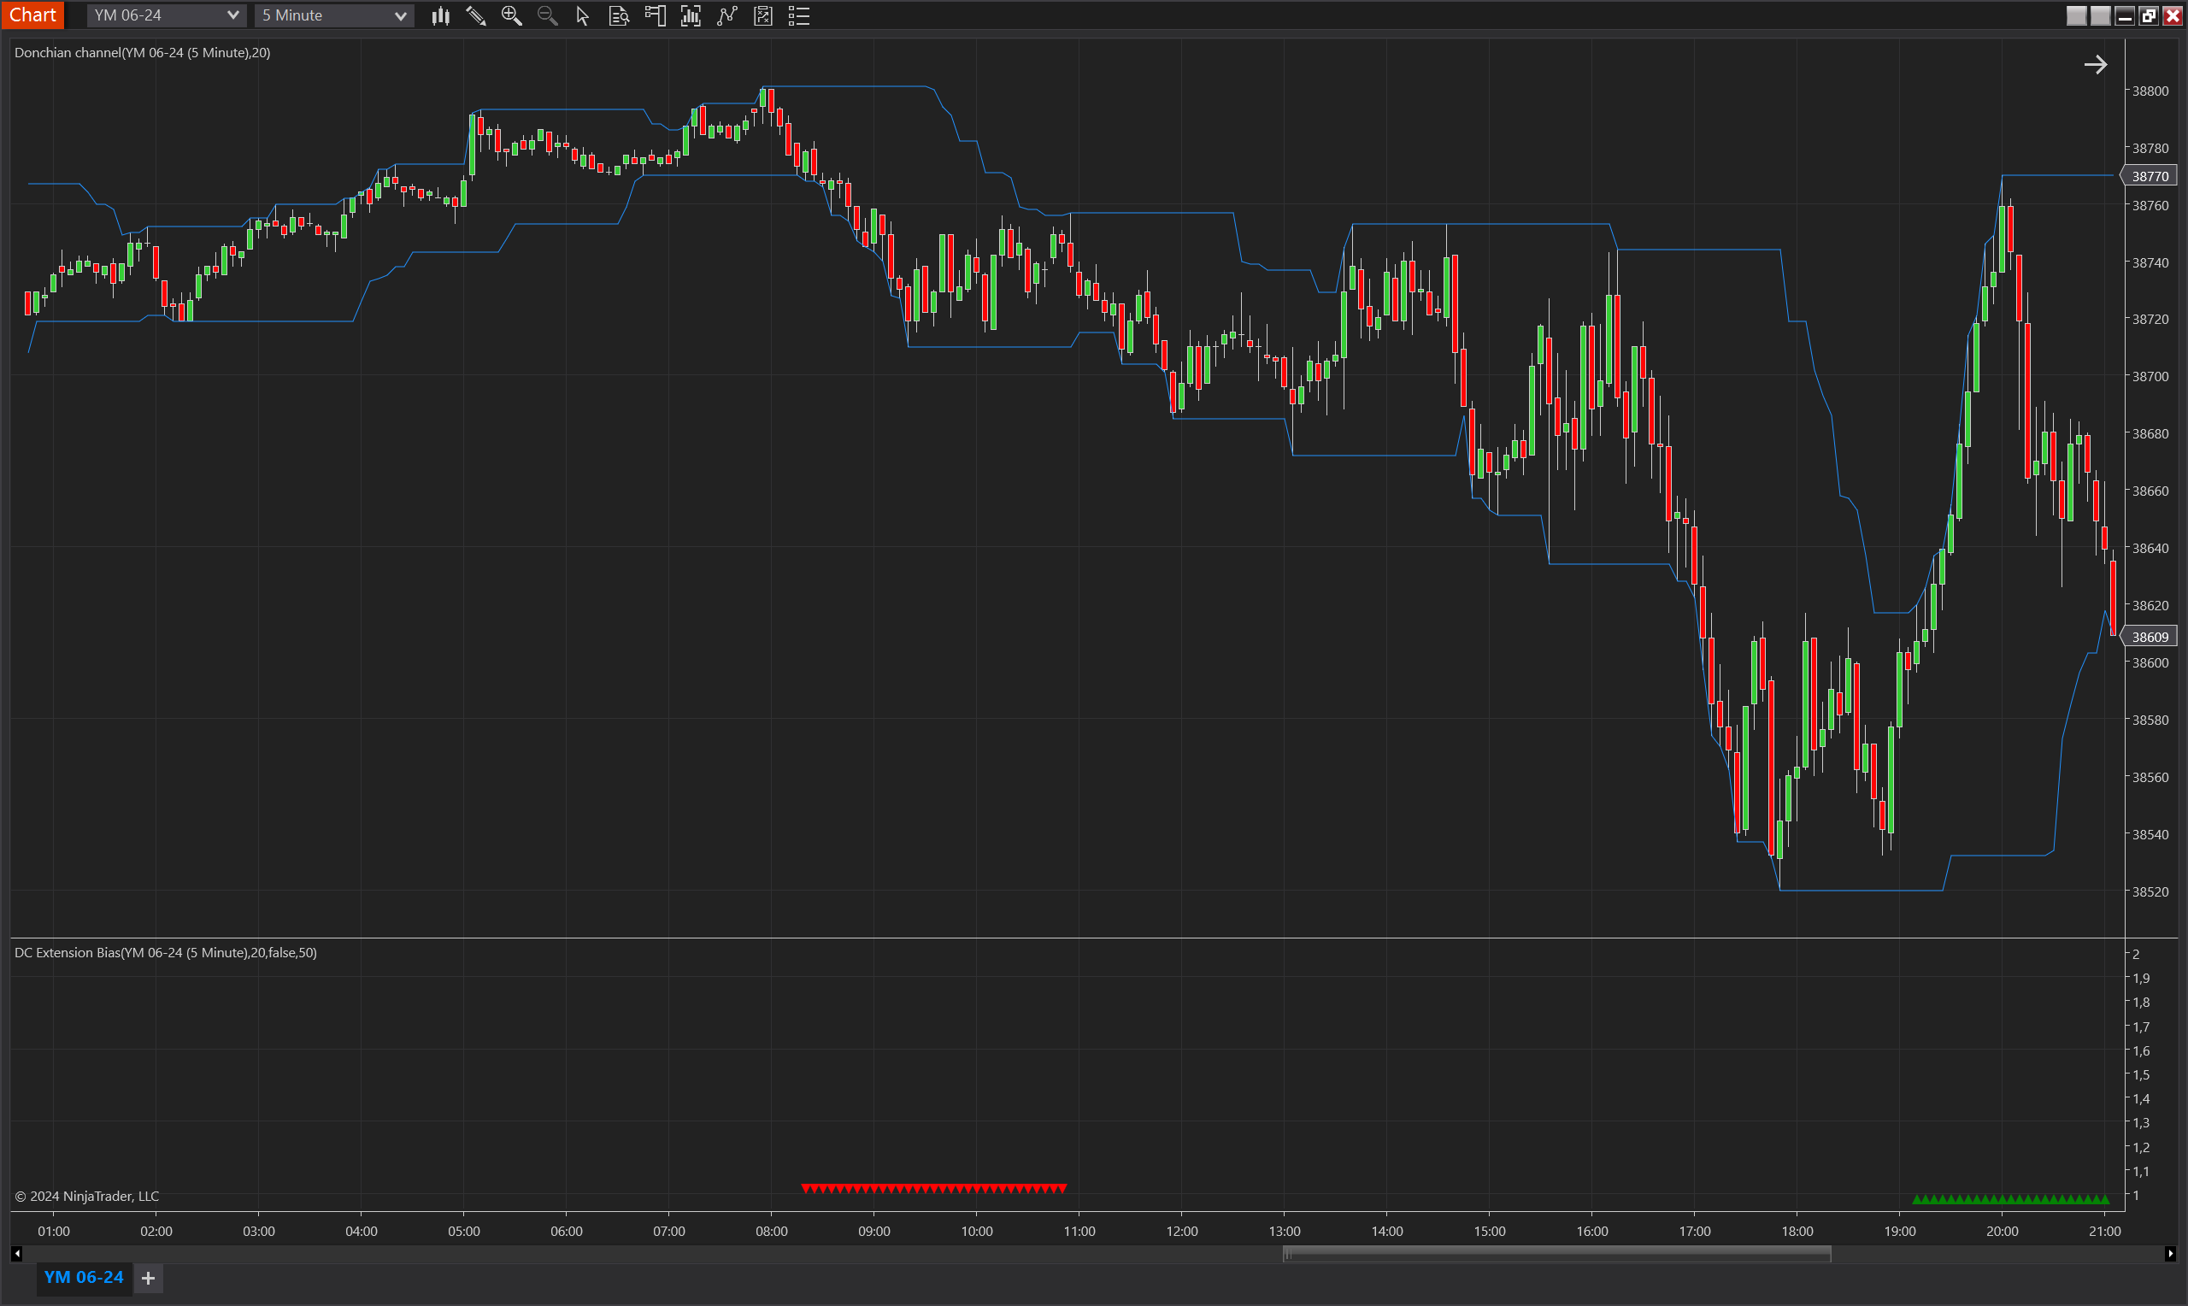The width and height of the screenshot is (2188, 1306).
Task: Click the scroll-to-latest-bar arrow
Action: point(2096,64)
